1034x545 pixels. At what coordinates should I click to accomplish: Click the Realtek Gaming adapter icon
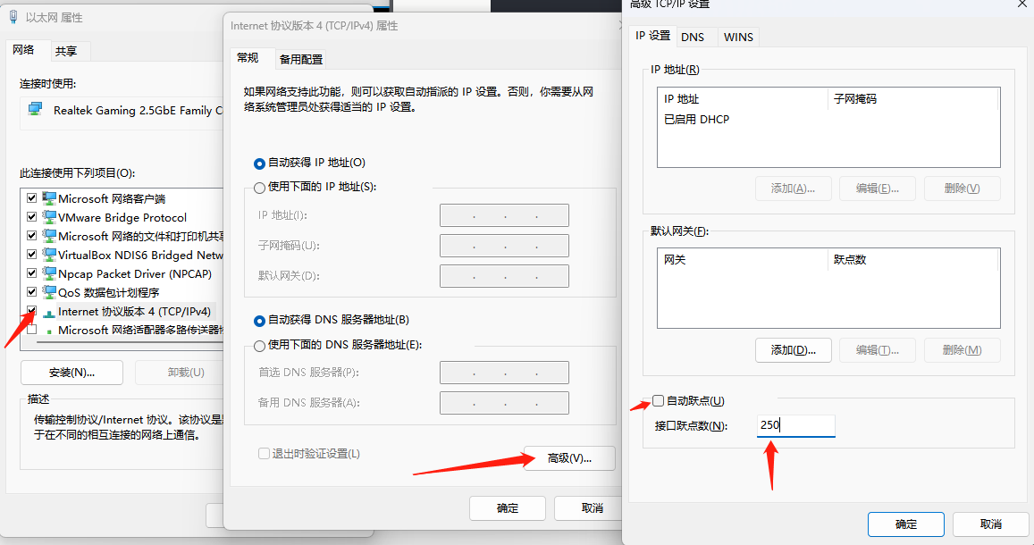click(35, 109)
